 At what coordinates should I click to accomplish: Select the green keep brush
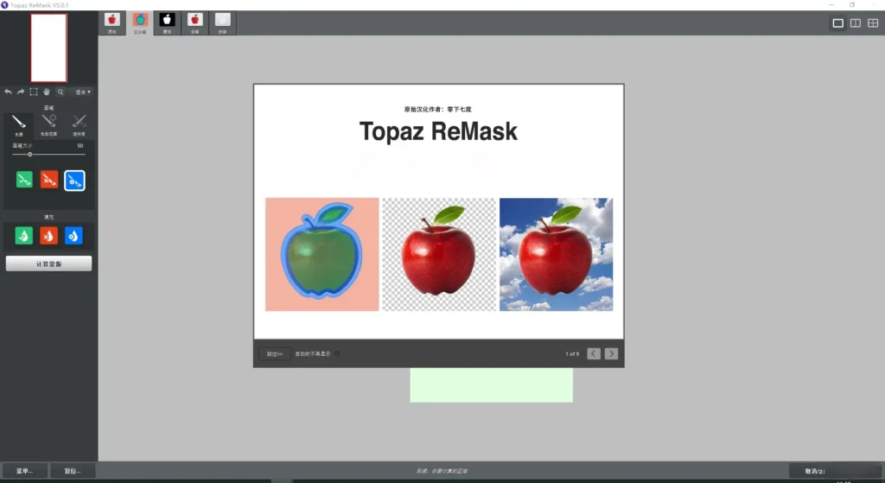(x=24, y=180)
